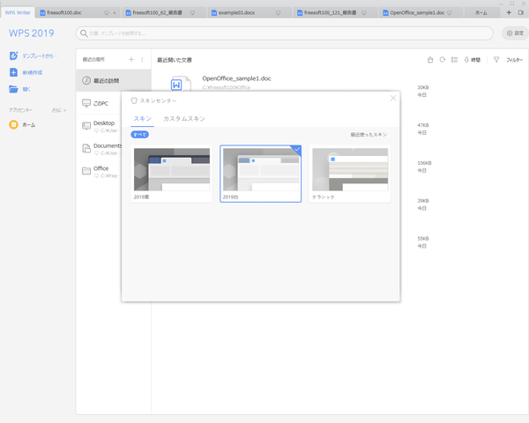529x423 pixels.
Task: Select the 2019黒 skin thumbnail
Action: pos(172,174)
